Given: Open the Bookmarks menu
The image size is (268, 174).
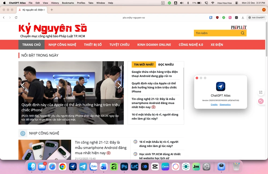Looking at the screenshot, I should [x=68, y=3].
